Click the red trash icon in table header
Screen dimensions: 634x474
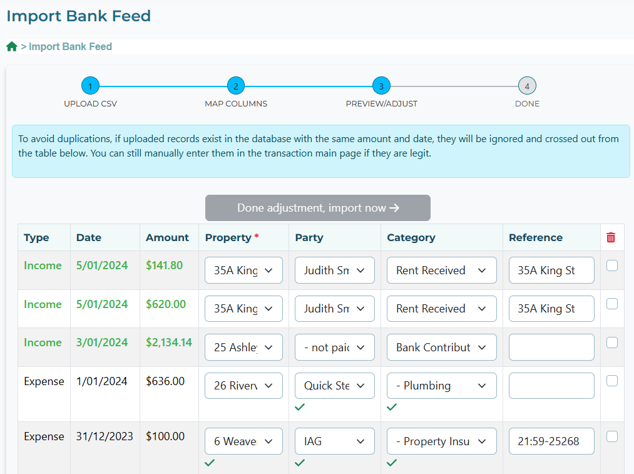[x=611, y=238]
